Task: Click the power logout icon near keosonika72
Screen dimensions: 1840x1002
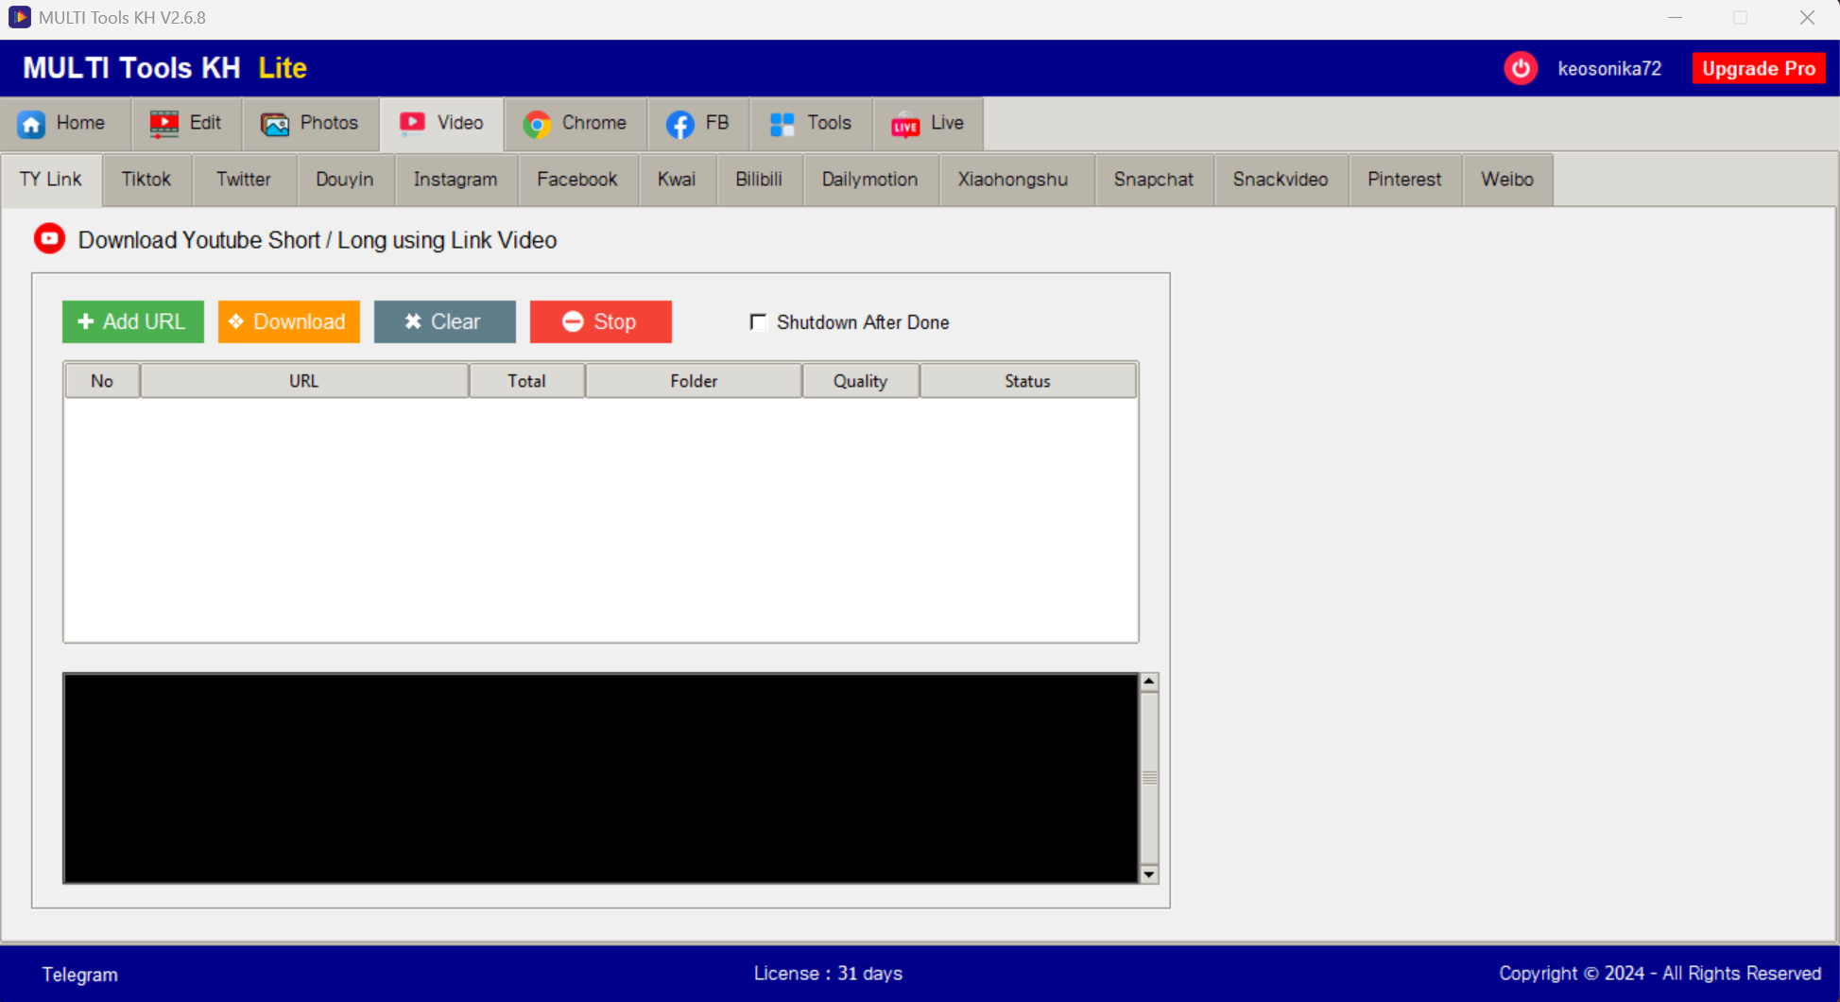Action: [1521, 68]
